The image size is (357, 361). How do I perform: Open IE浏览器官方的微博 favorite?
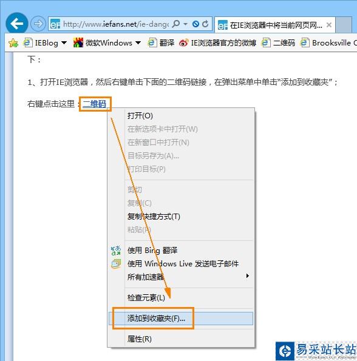click(x=217, y=43)
